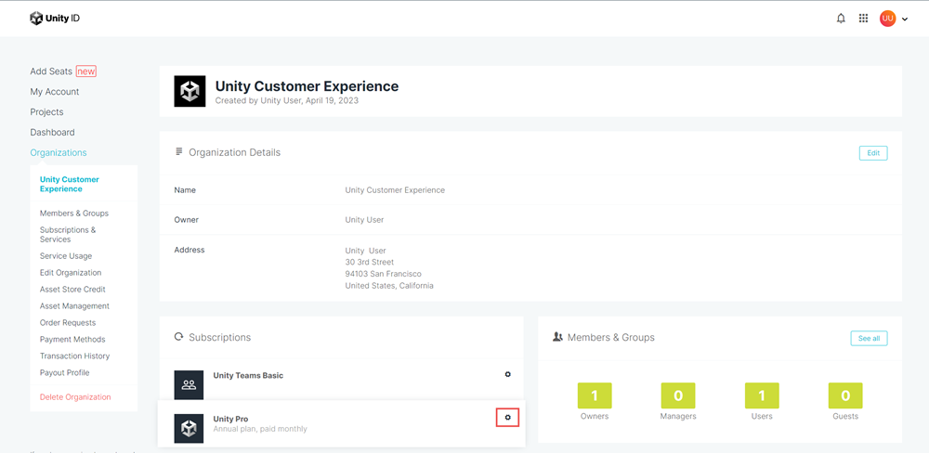Click the Unity Teams Basic icon
This screenshot has width=929, height=453.
click(189, 385)
